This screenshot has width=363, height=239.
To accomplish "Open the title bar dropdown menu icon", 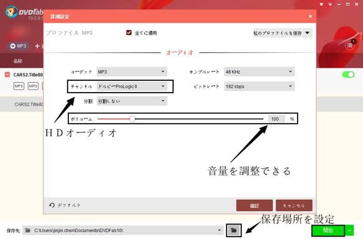I will click(330, 4).
